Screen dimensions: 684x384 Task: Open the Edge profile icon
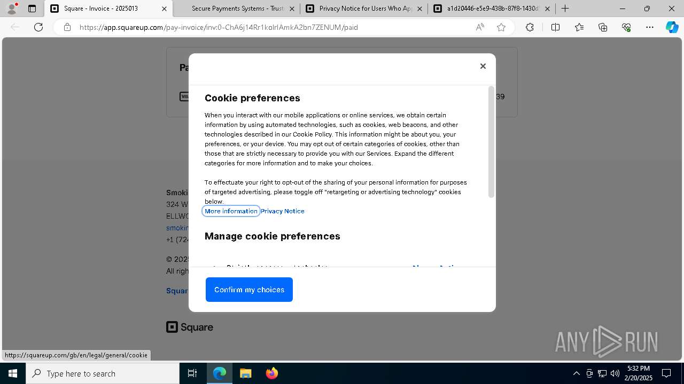pyautogui.click(x=11, y=9)
